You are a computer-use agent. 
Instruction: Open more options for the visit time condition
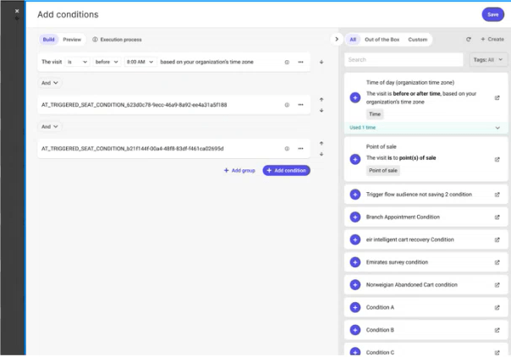300,62
